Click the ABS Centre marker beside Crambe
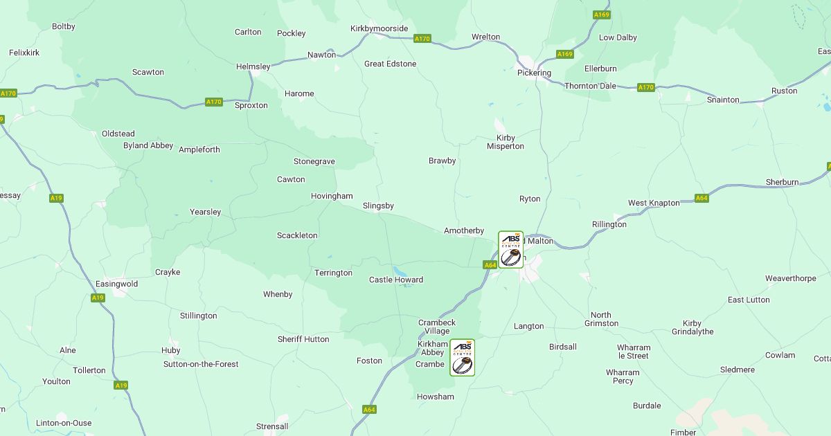This screenshot has width=831, height=436. tap(463, 358)
